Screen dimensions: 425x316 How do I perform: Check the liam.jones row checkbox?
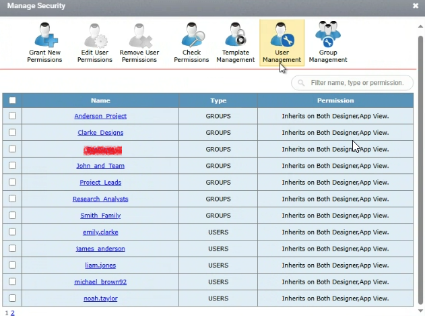click(12, 265)
